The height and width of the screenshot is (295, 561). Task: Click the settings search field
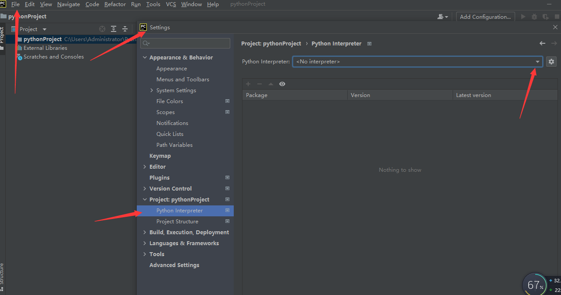185,43
